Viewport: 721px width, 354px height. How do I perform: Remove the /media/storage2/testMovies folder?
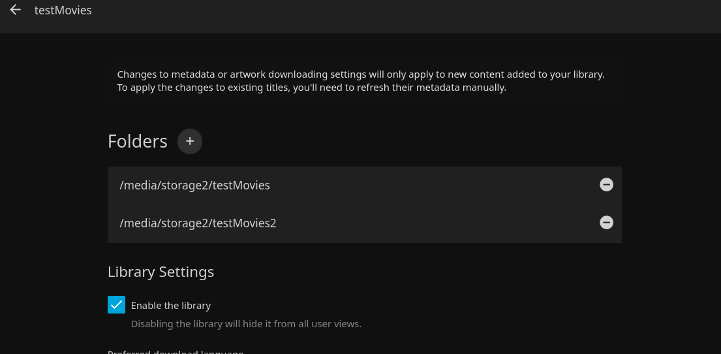pyautogui.click(x=606, y=185)
